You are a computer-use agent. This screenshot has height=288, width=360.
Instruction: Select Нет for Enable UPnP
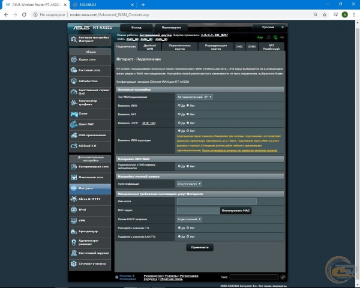click(188, 123)
